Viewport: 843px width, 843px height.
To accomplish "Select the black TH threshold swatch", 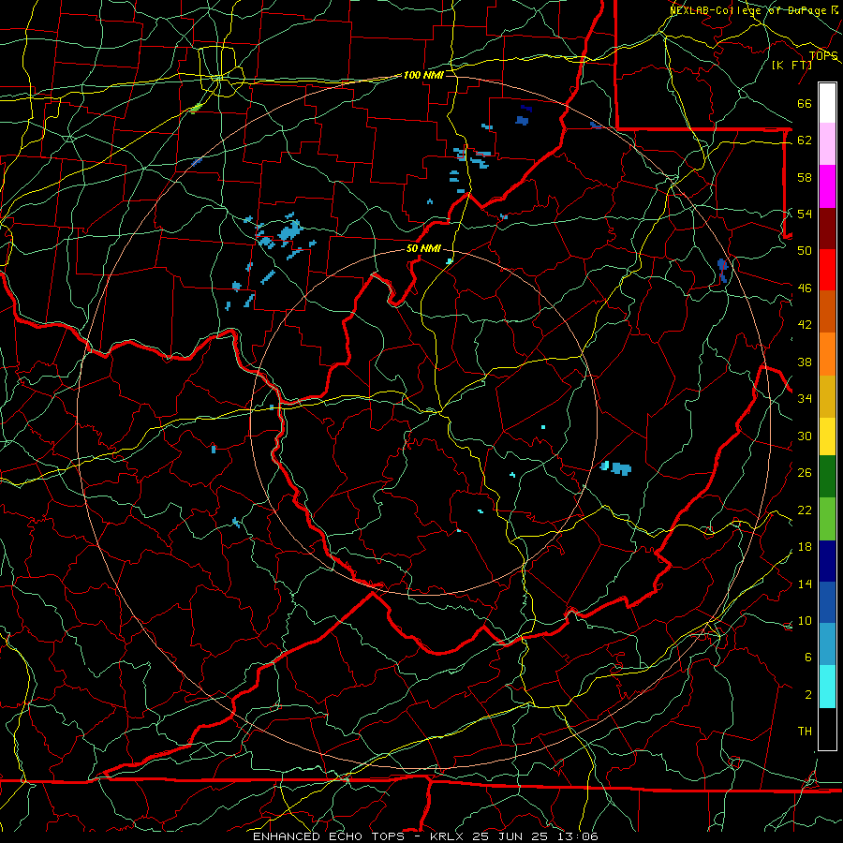I will point(827,729).
